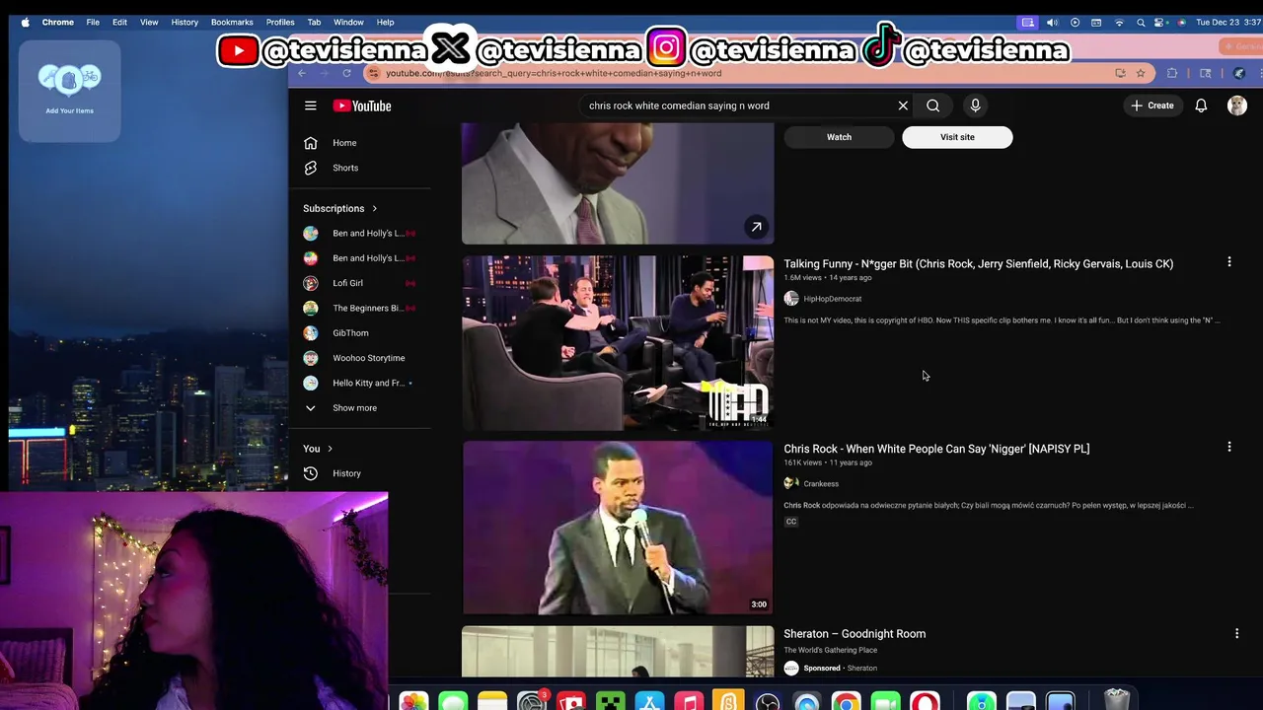Open more options for the NAPISY PL video
Image resolution: width=1263 pixels, height=710 pixels.
click(x=1229, y=447)
